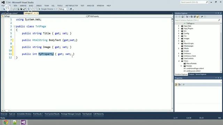Click the Visual Studio logo in title bar
223x125 pixels.
tap(3, 2)
